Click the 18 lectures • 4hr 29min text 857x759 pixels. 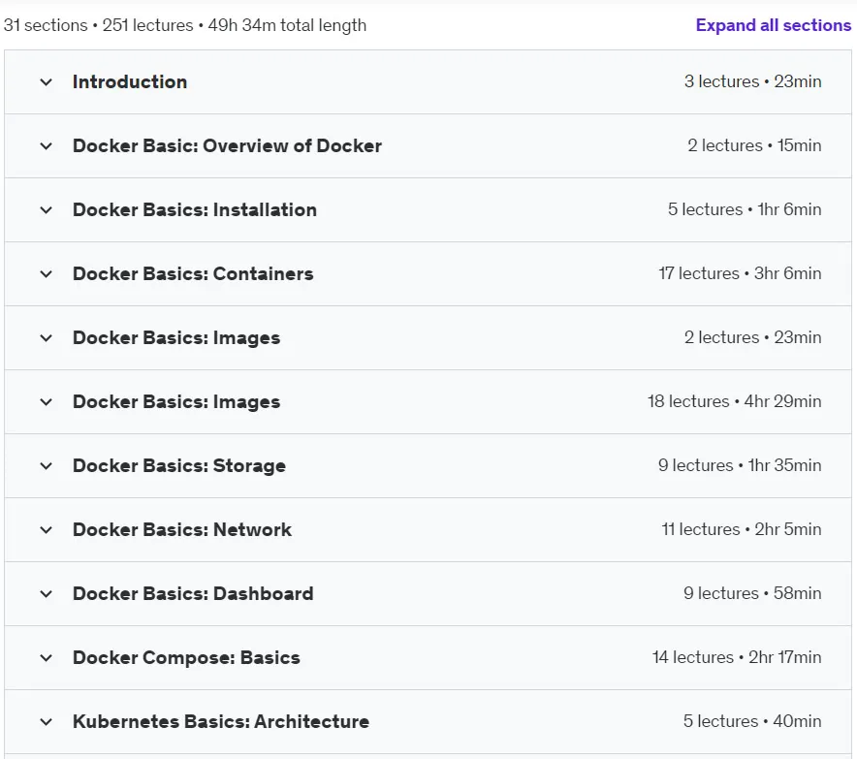point(735,401)
